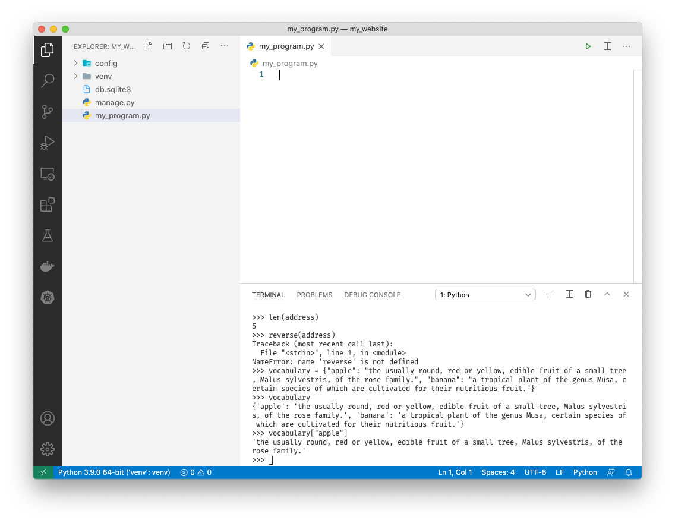This screenshot has height=523, width=675.
Task: Refresh the Explorer file list
Action: pos(186,45)
